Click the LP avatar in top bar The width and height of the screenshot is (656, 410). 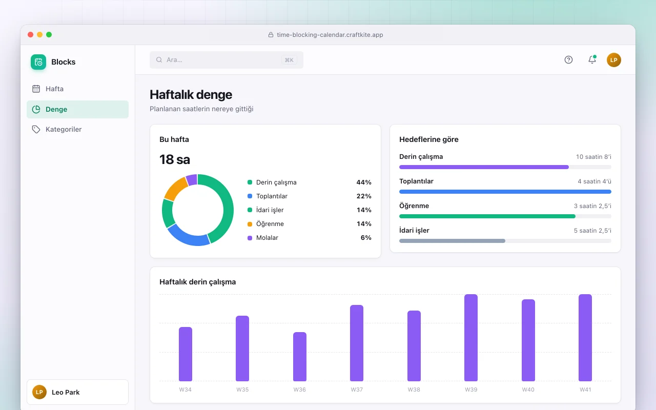614,60
